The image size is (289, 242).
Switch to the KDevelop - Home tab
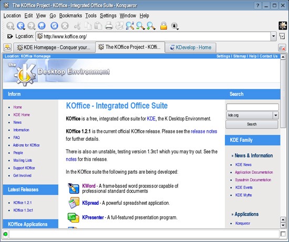pyautogui.click(x=191, y=48)
